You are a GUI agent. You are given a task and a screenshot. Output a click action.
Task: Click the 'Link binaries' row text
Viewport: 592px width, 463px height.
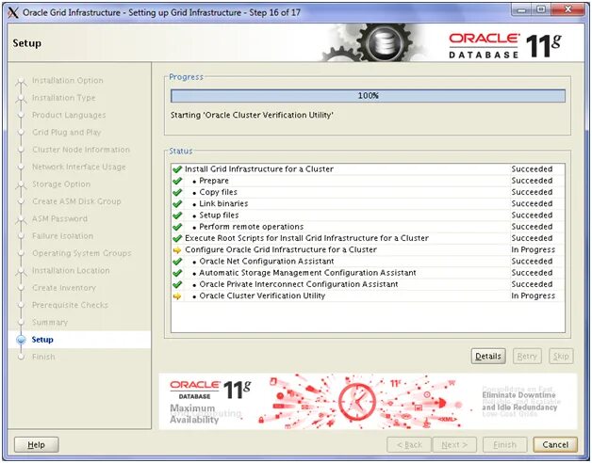(223, 203)
